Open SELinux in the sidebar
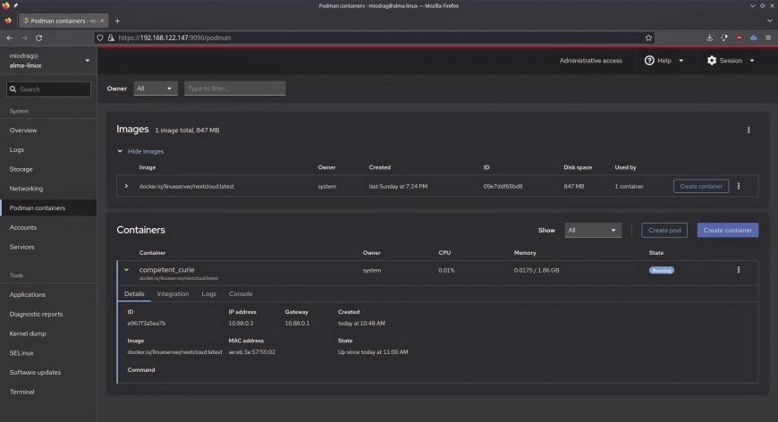This screenshot has height=422, width=778. click(48, 352)
